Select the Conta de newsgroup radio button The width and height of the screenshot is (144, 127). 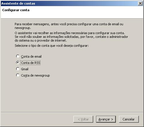click(18, 75)
